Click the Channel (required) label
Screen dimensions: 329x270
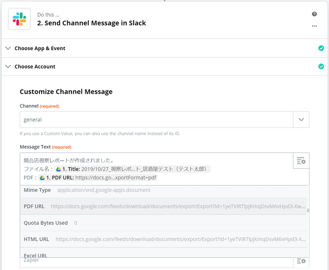tap(39, 106)
